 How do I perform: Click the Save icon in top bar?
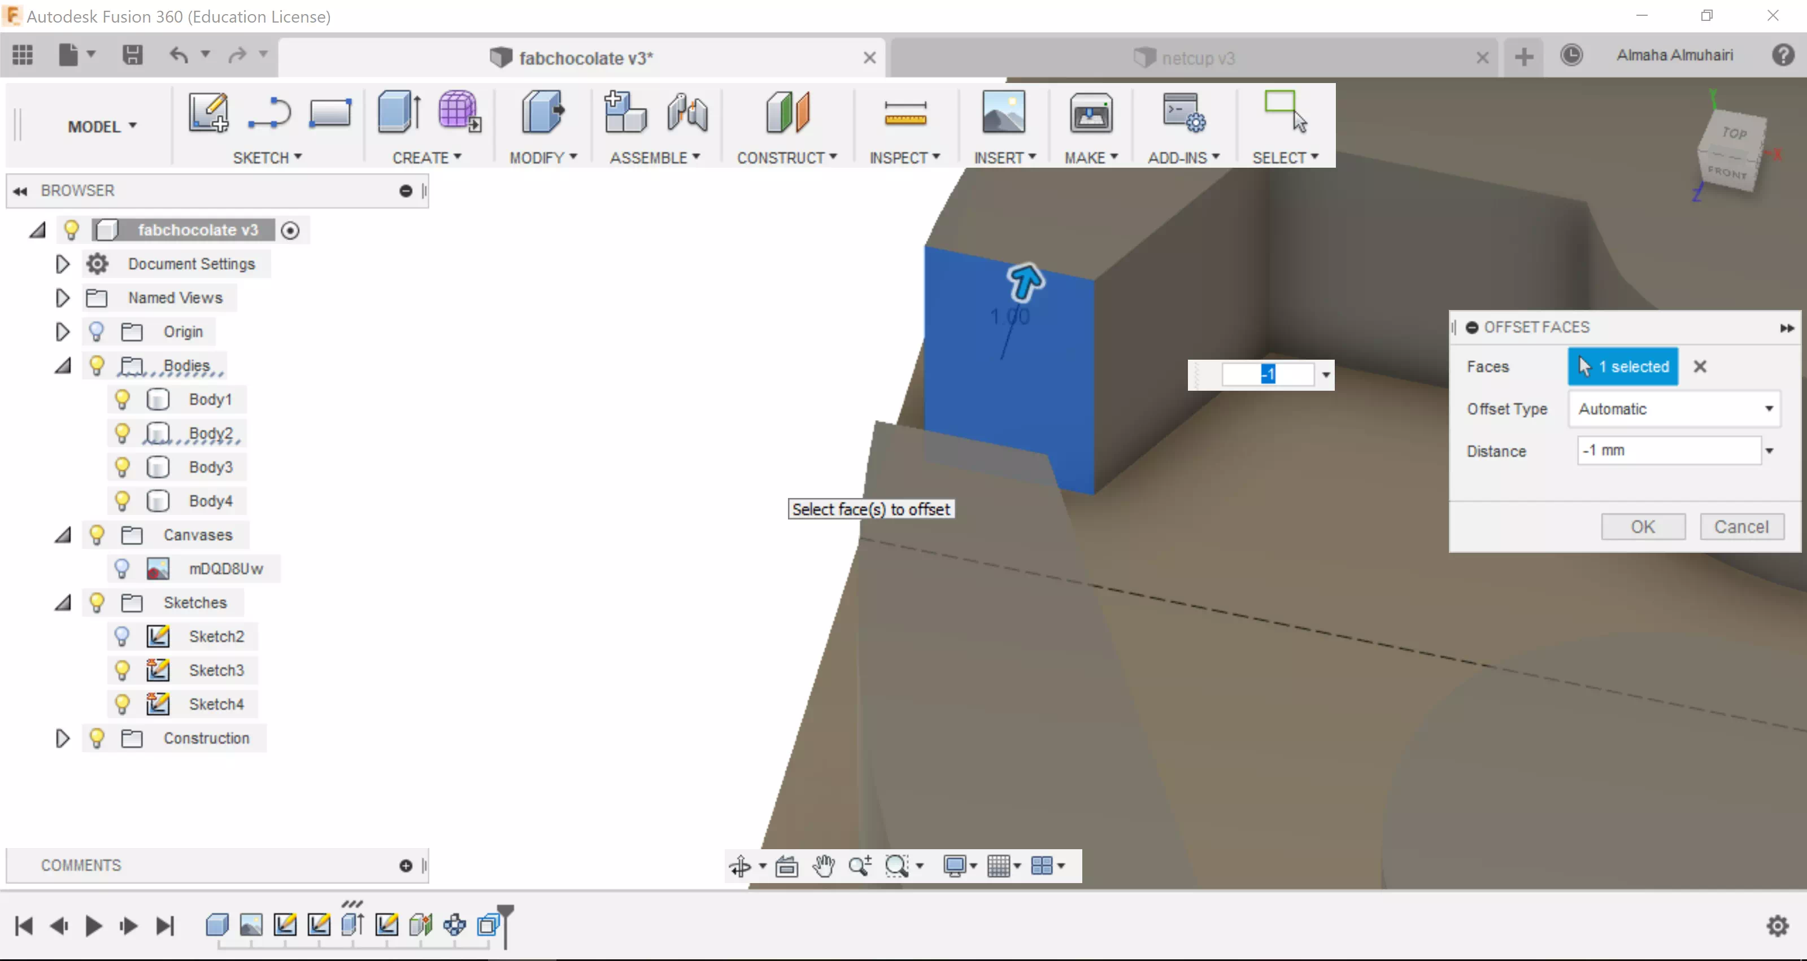click(133, 55)
